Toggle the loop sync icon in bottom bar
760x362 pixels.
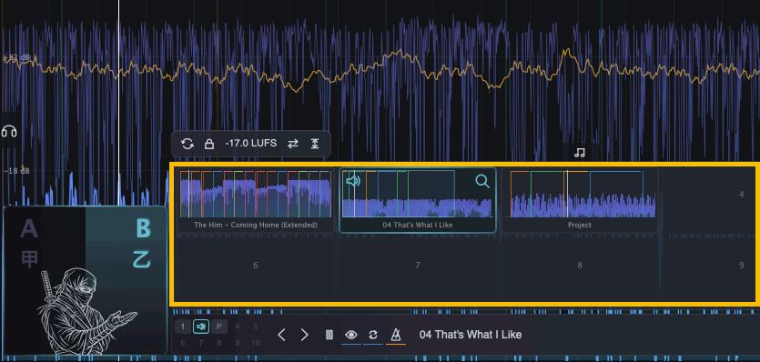tap(373, 335)
